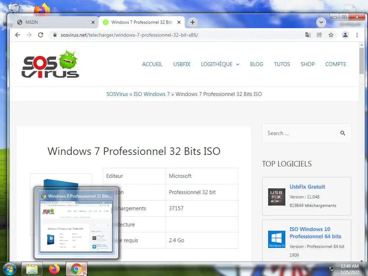
Task: Open the SHOP menu item
Action: [x=308, y=64]
